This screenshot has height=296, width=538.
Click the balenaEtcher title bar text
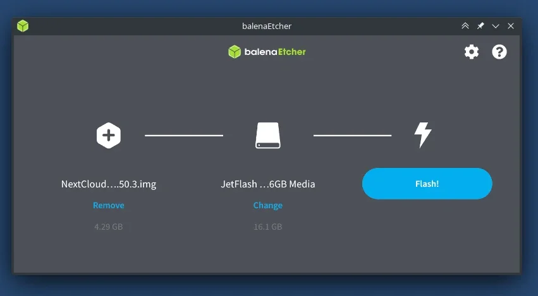click(x=267, y=26)
